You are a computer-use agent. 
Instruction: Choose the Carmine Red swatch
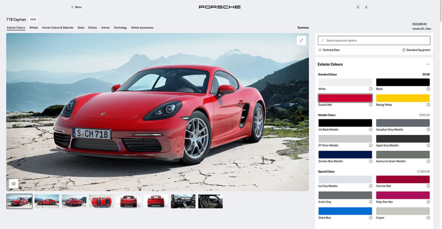(403, 179)
